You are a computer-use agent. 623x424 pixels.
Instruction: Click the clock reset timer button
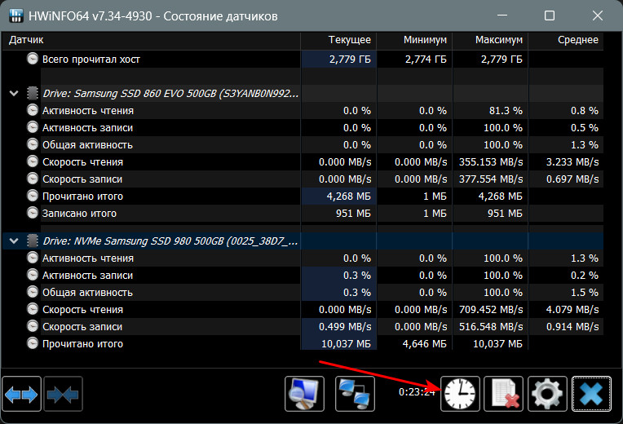460,394
